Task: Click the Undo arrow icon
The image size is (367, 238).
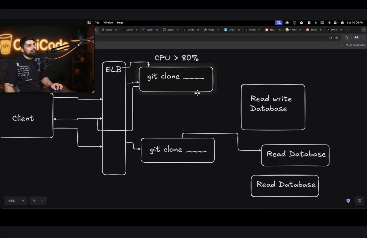Action: click(x=34, y=200)
